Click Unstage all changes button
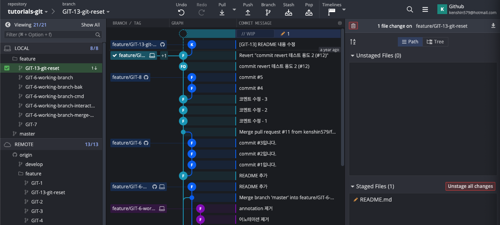This screenshot has width=500, height=225. [470, 186]
